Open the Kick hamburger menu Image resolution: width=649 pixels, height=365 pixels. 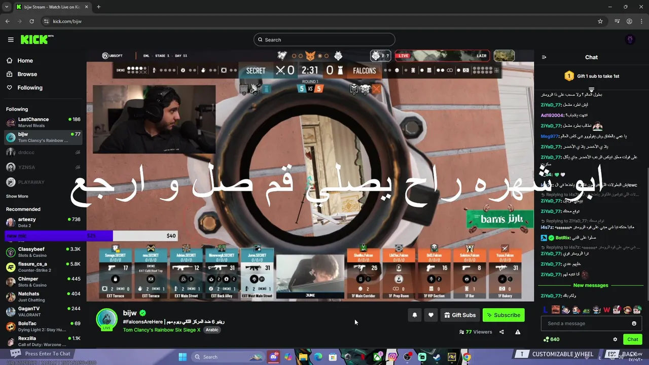pos(11,40)
